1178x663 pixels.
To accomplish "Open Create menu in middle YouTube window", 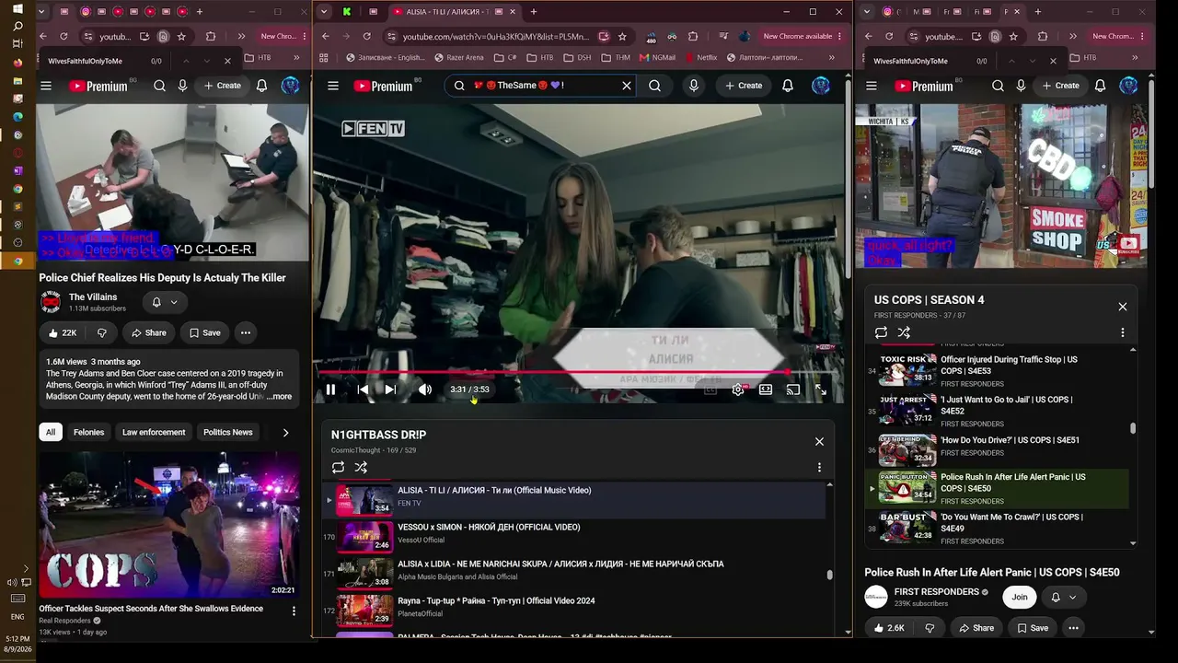I will coord(743,86).
